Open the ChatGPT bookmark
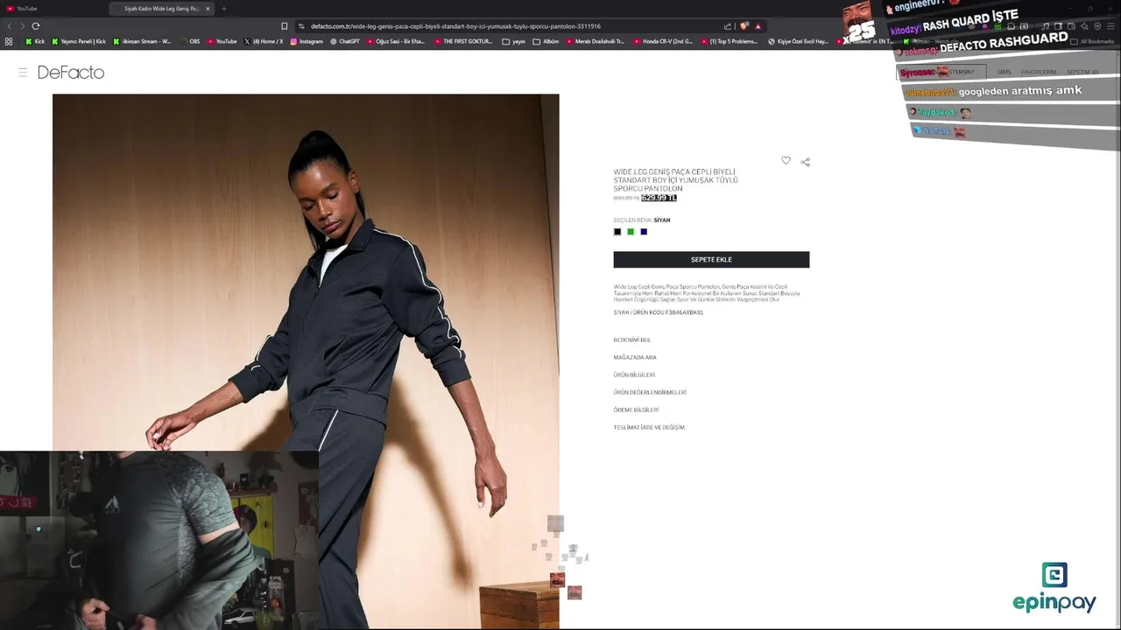Screen dimensions: 1121x630 click(345, 41)
